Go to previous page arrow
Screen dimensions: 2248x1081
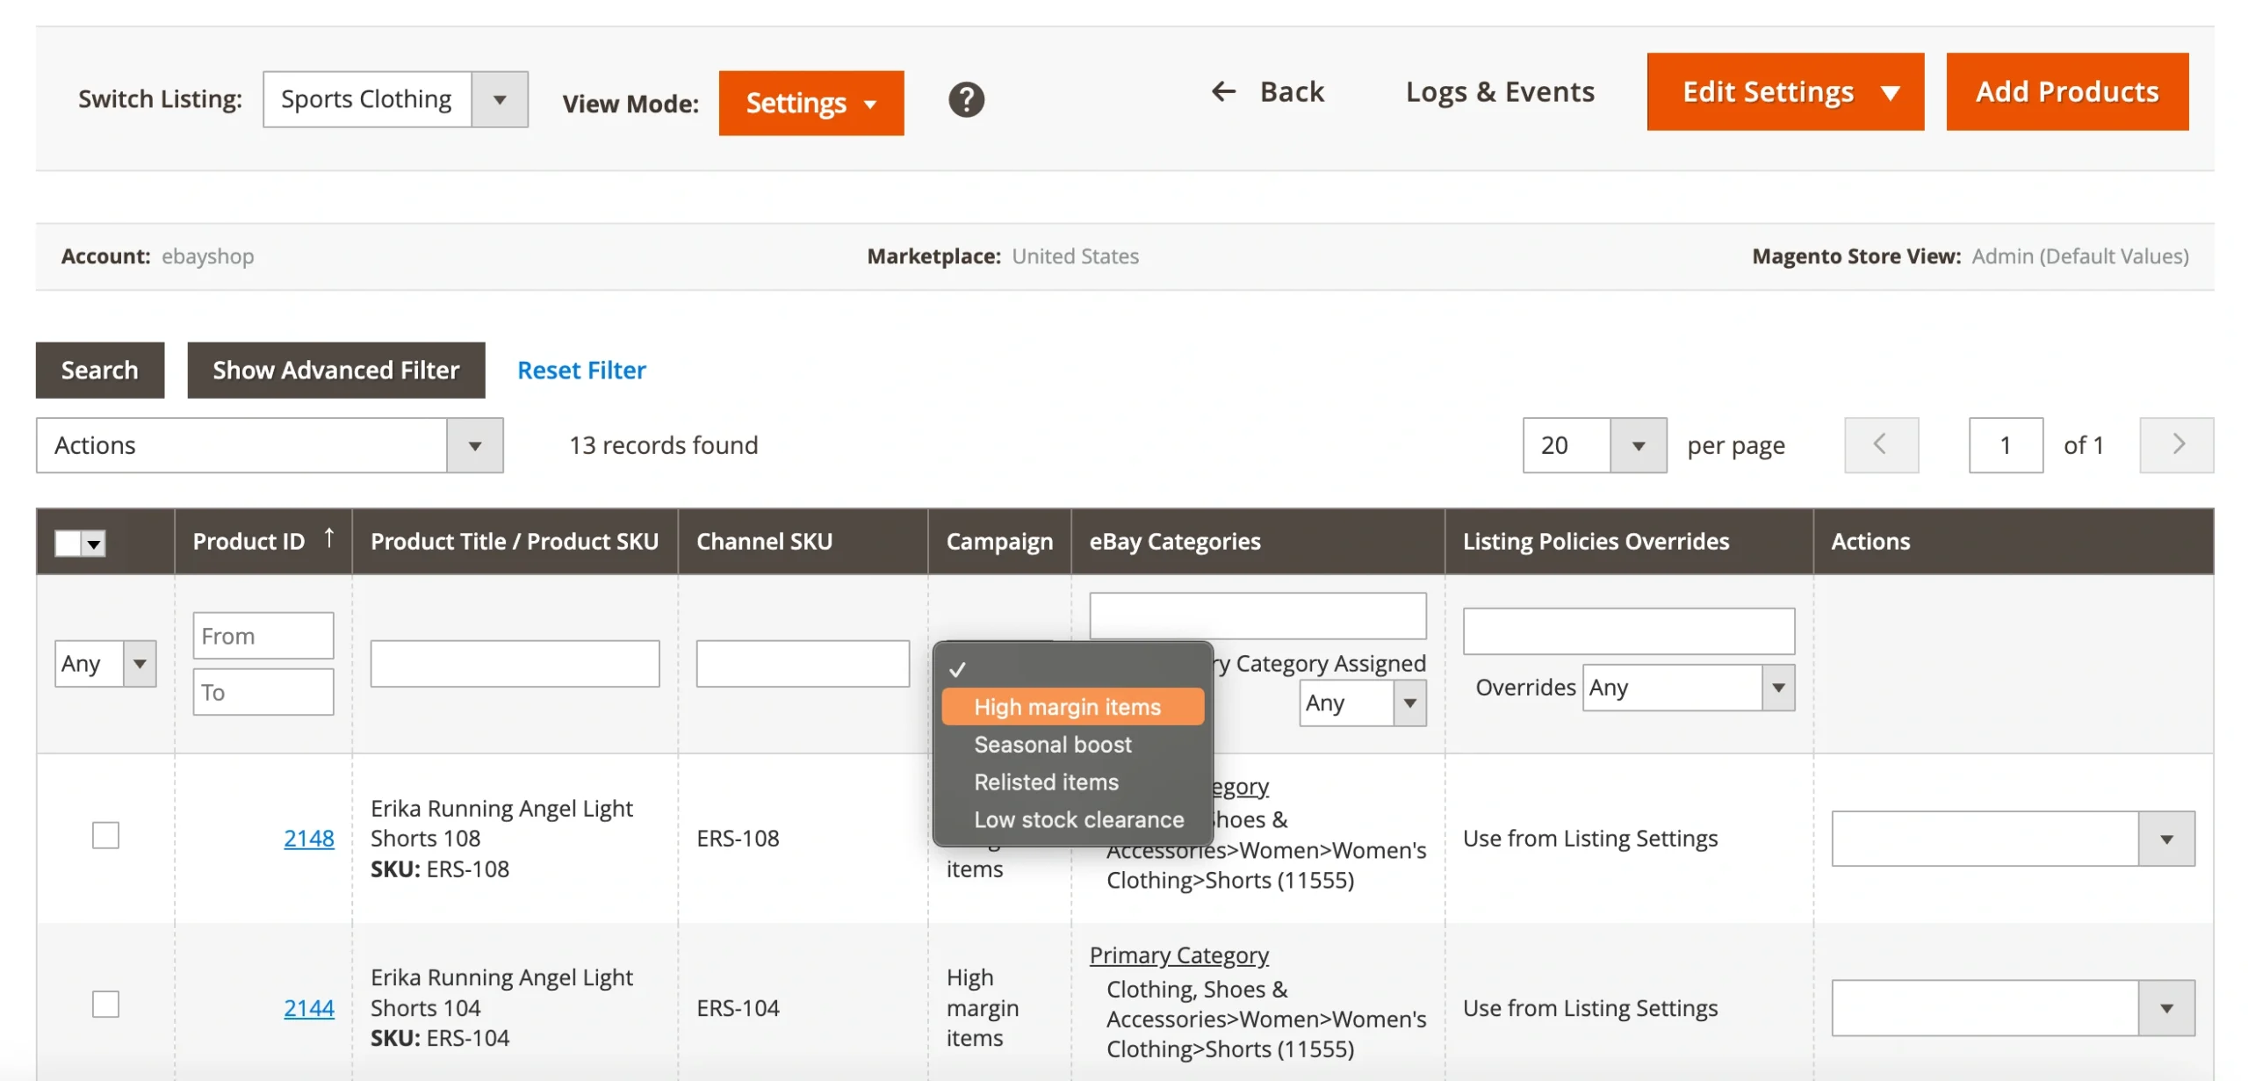[1880, 444]
